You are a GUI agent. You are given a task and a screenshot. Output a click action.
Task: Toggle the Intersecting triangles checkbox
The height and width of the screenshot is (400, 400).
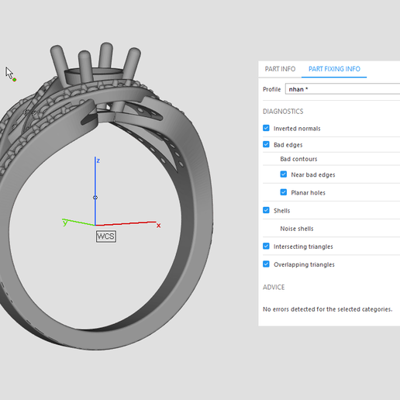point(266,246)
